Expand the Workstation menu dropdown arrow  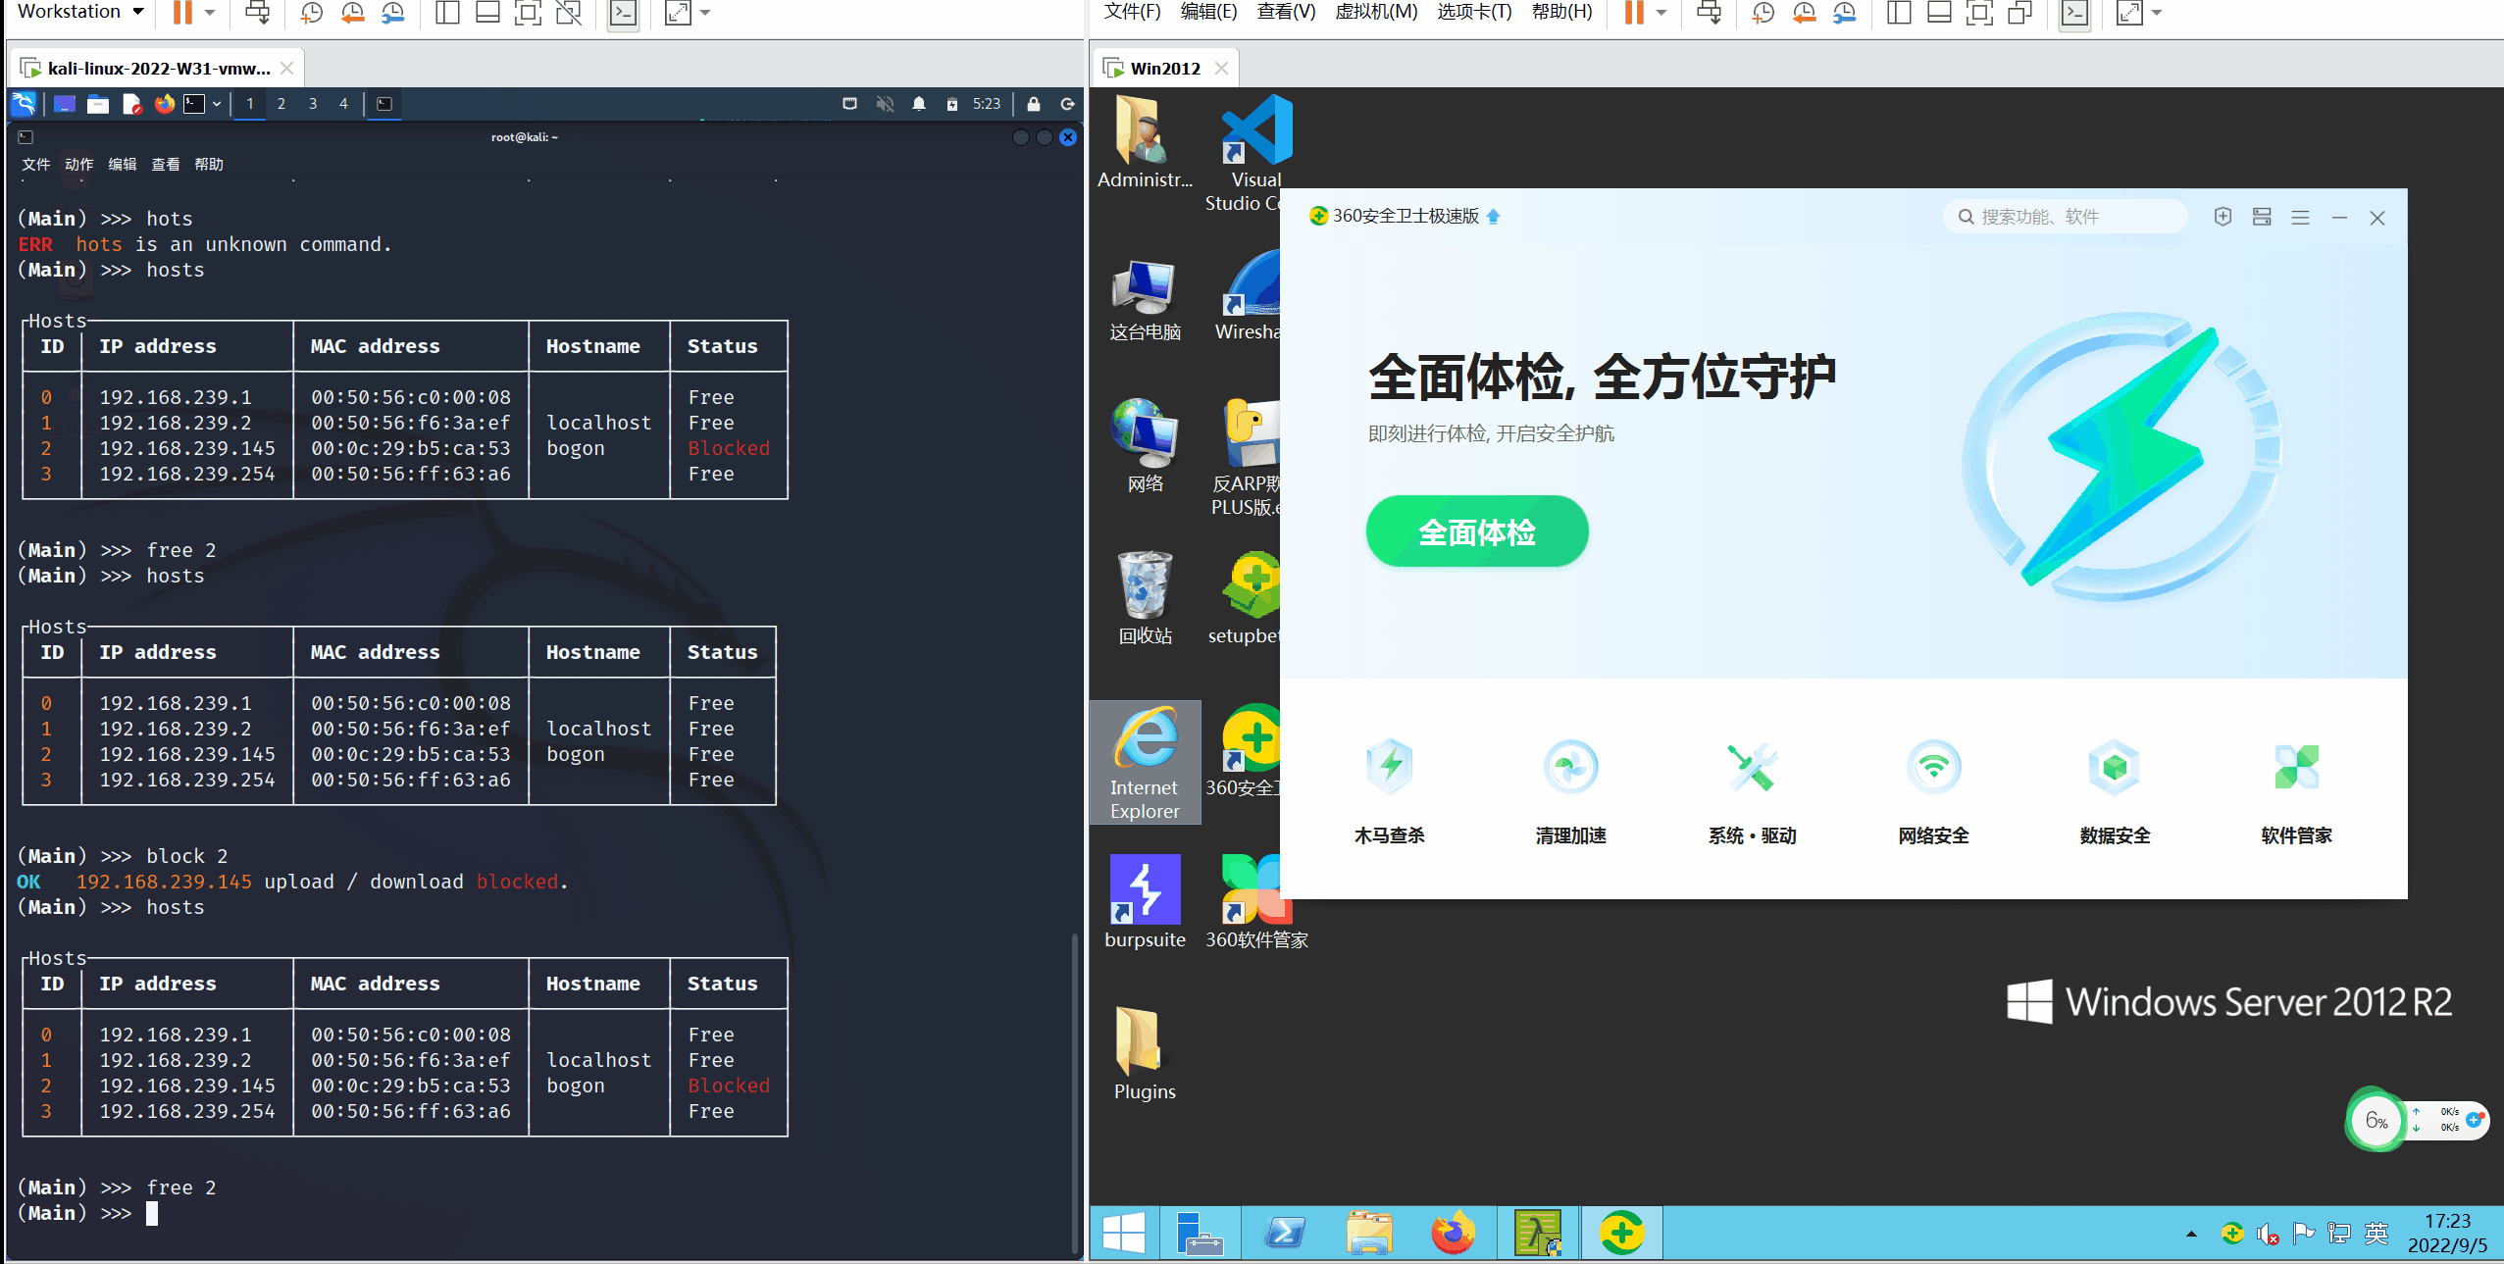tap(138, 12)
